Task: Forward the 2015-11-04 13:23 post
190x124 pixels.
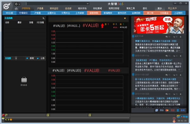Action: tap(174, 94)
